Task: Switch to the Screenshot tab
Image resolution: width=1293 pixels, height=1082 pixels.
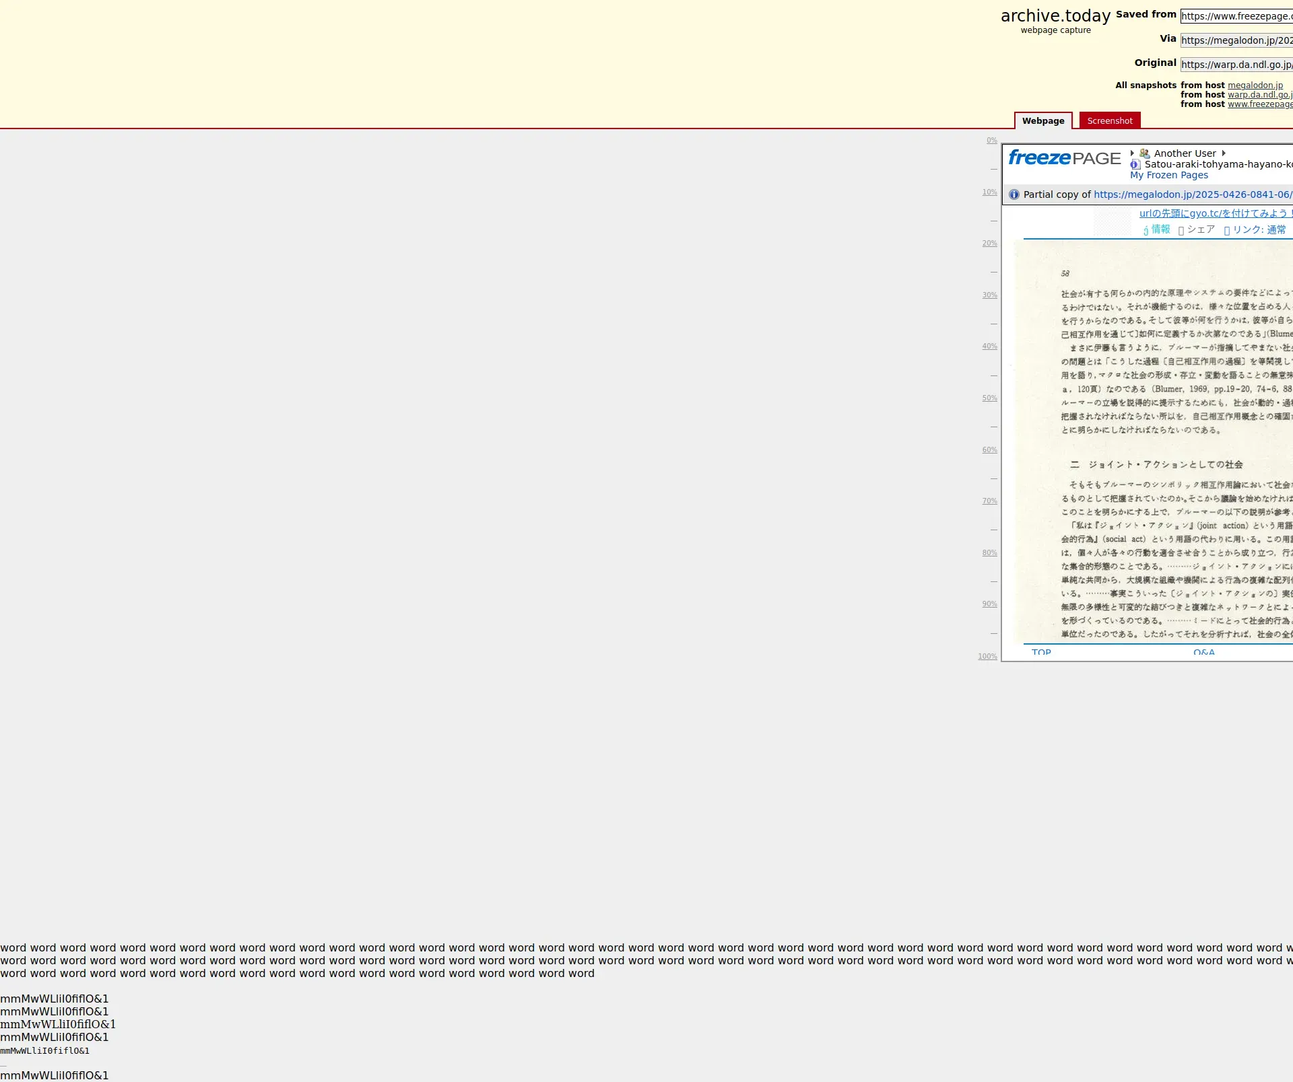Action: 1109,121
